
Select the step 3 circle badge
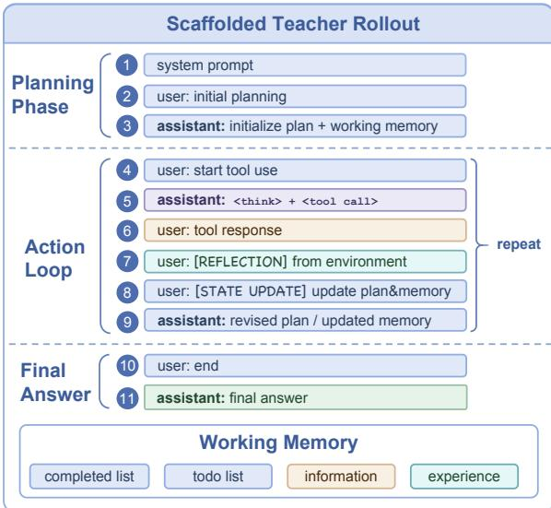[x=127, y=126]
